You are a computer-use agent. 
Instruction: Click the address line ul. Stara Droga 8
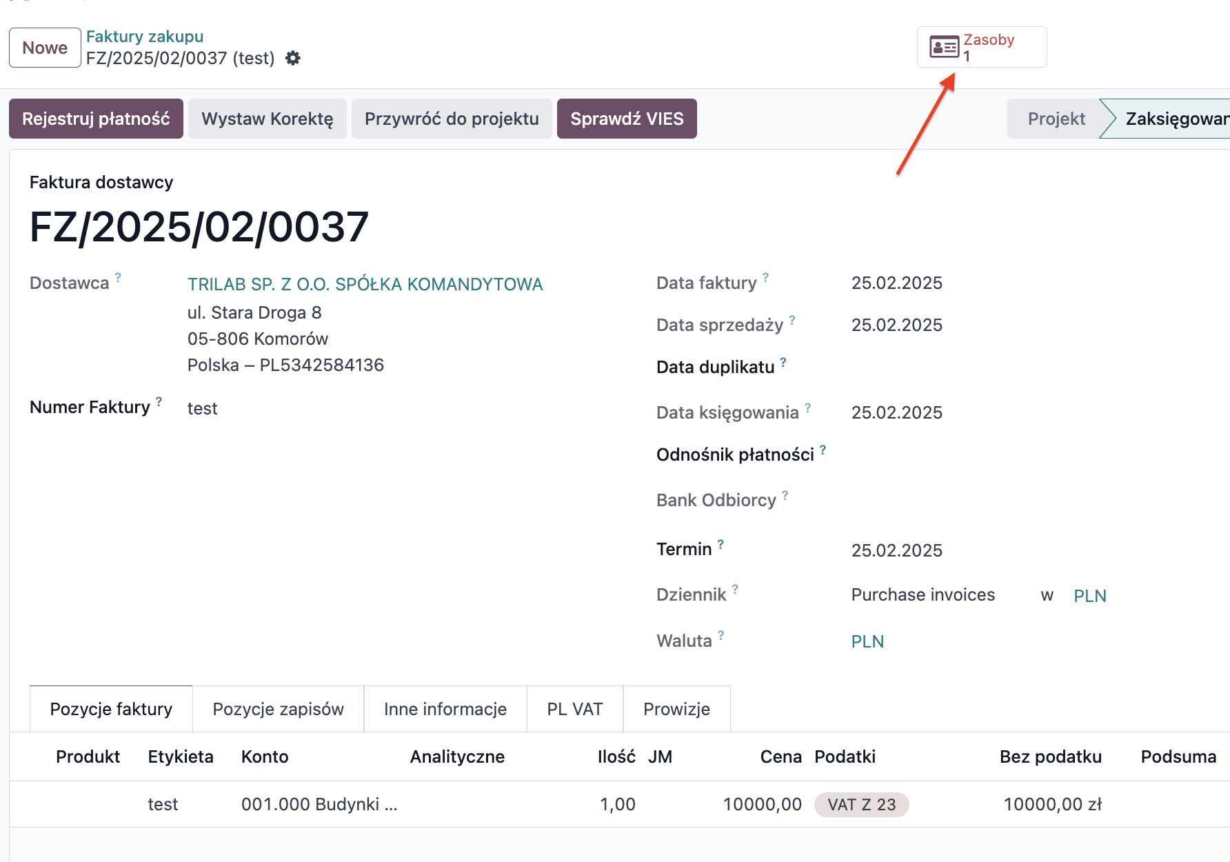[254, 312]
